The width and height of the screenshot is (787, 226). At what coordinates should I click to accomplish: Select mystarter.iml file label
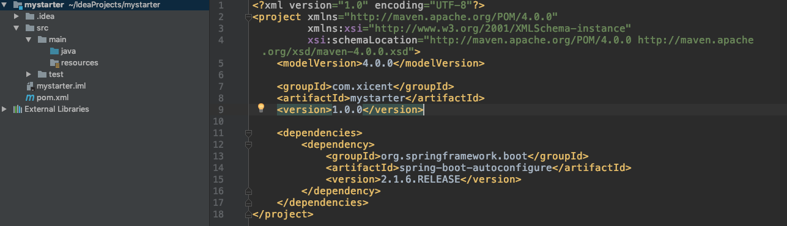coord(61,86)
